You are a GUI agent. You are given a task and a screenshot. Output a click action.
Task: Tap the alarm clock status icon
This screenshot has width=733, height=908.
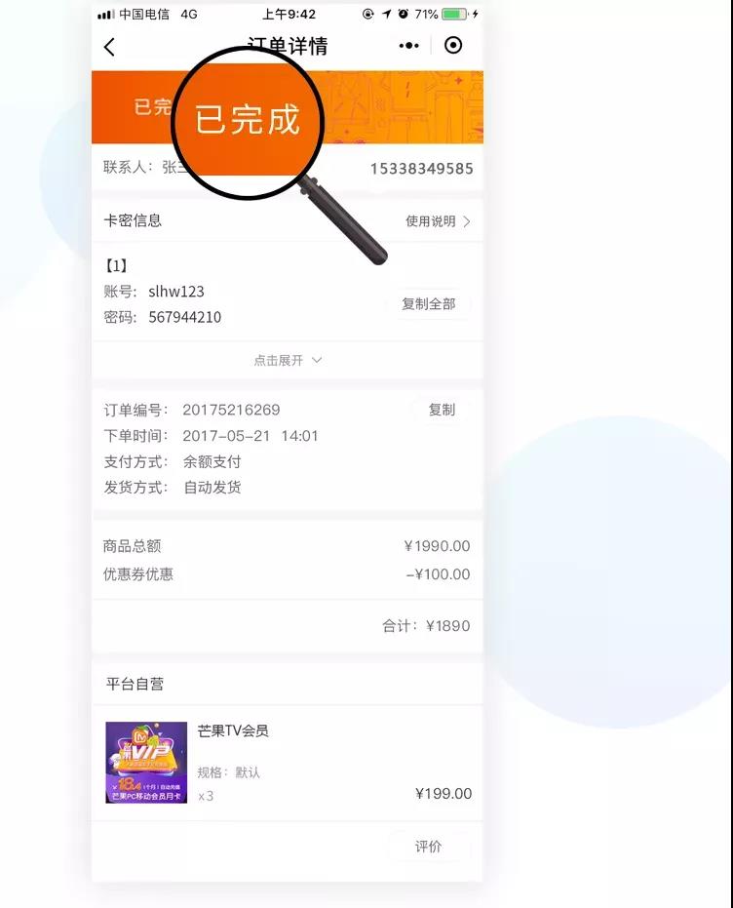[x=404, y=14]
